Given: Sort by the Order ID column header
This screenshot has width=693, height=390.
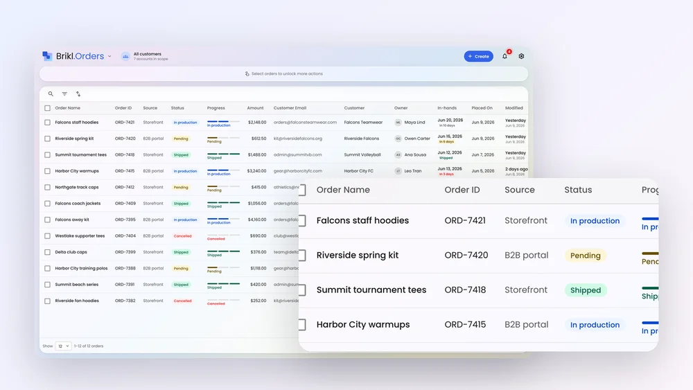Looking at the screenshot, I should (123, 108).
